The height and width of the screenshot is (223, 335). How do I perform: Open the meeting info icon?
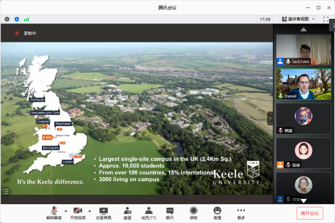pos(7,19)
